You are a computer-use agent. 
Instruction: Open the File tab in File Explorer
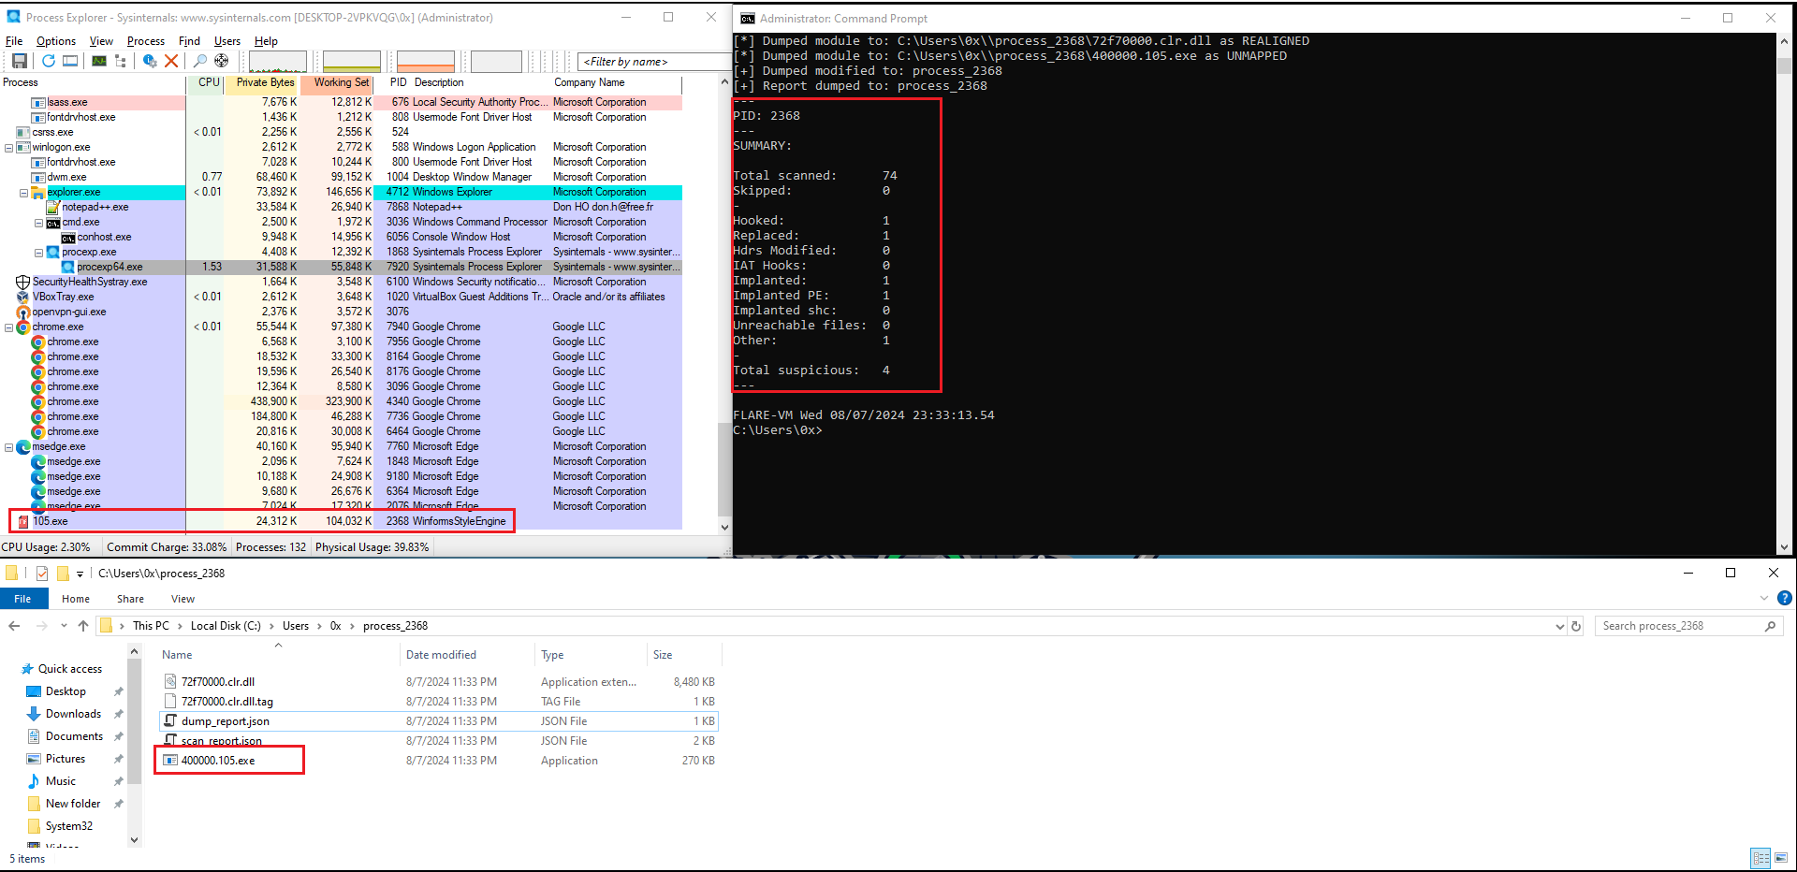click(22, 599)
